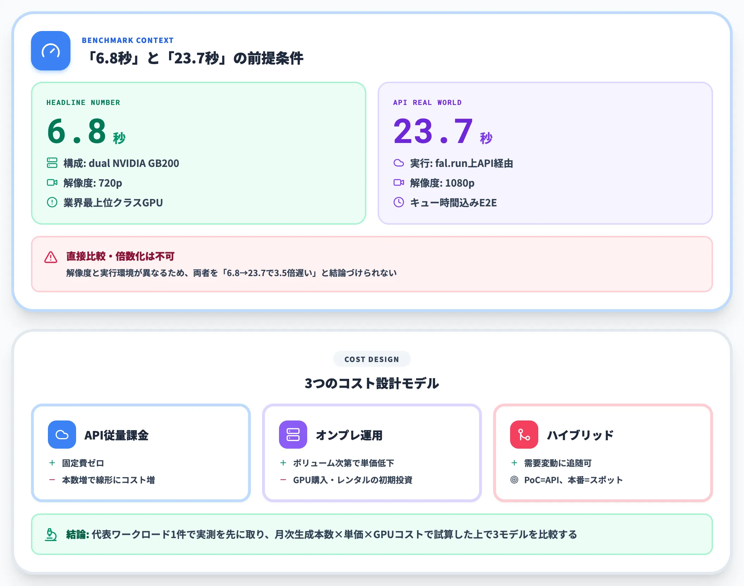Click the cloud icon beside fal.run上API経由
This screenshot has width=744, height=586.
(x=399, y=163)
